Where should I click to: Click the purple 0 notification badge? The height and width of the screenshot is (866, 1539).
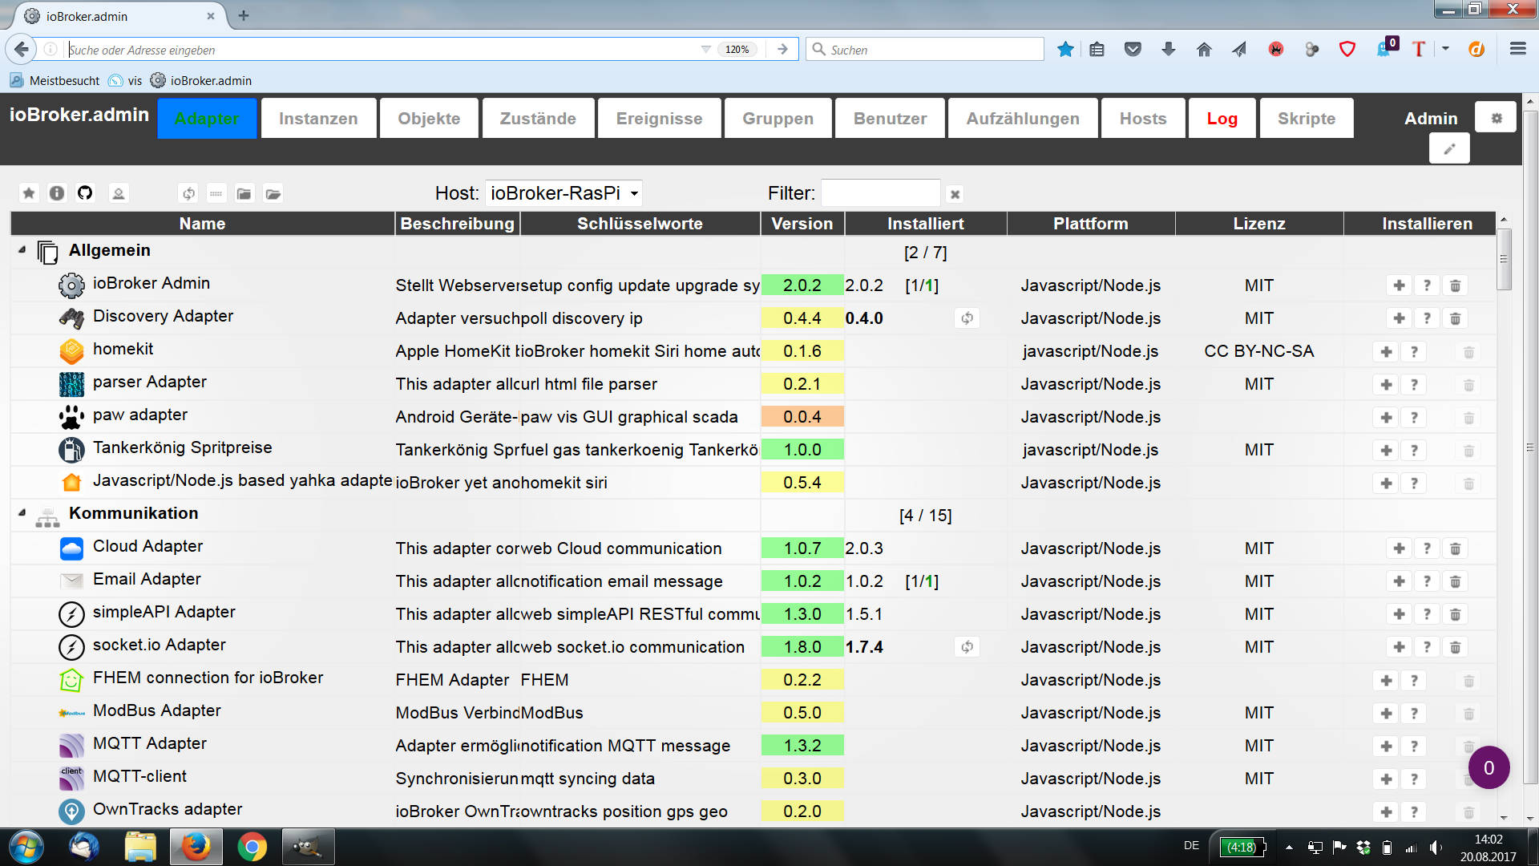[x=1489, y=767]
